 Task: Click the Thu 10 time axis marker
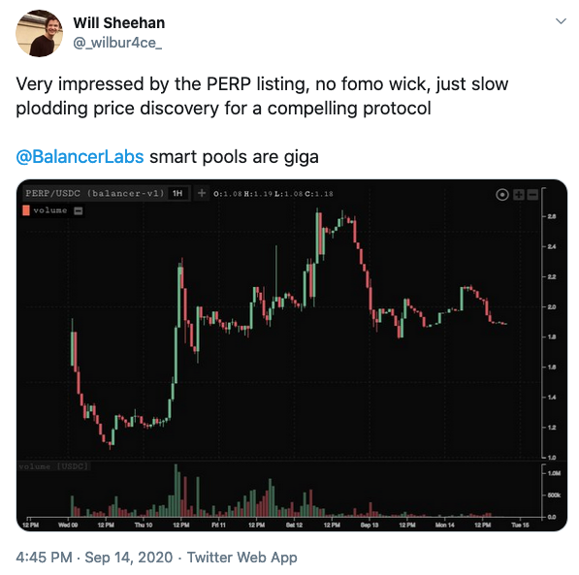tap(144, 525)
